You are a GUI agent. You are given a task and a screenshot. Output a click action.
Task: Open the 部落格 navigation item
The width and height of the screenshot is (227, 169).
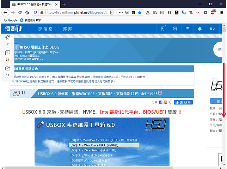click(x=45, y=29)
